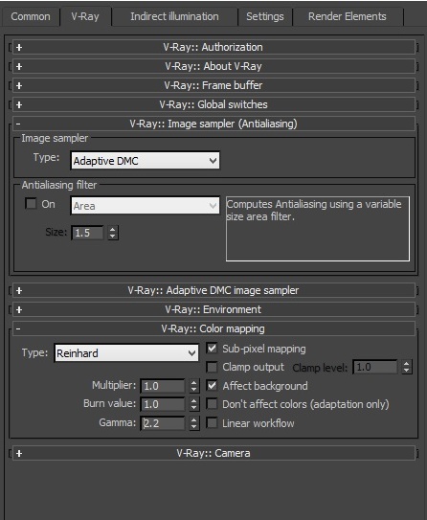The width and height of the screenshot is (427, 520).
Task: Expand the V-Ray:: Authorization rollout plus icon
Action: [19, 48]
